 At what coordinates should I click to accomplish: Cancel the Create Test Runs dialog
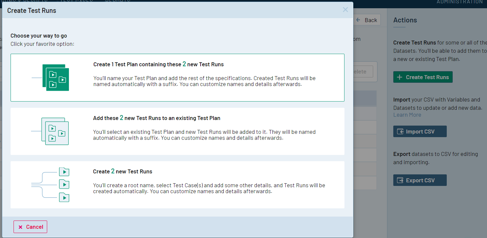30,227
